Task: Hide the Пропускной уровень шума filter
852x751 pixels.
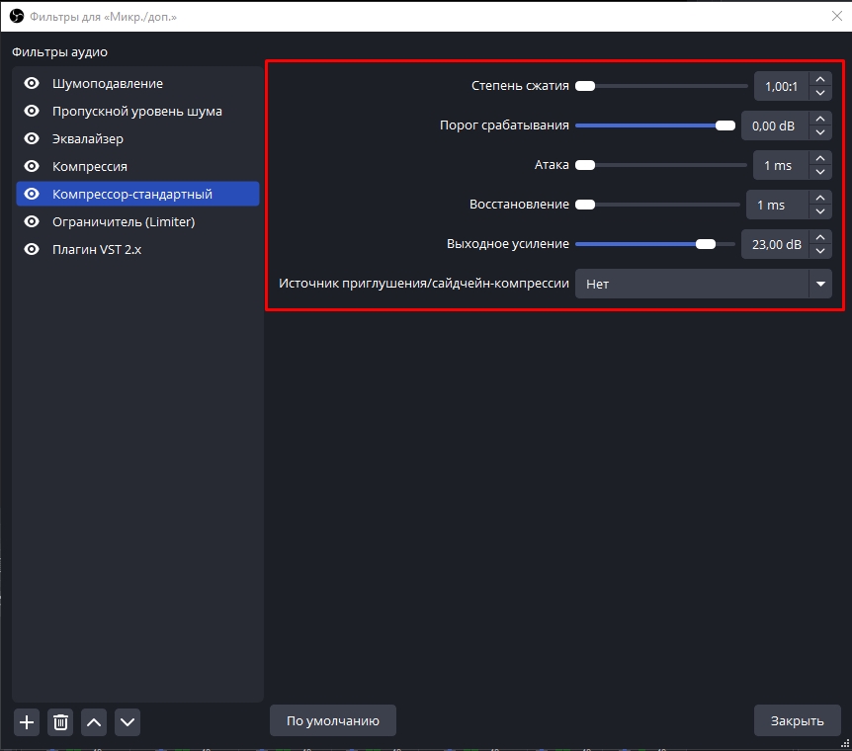Action: [32, 111]
